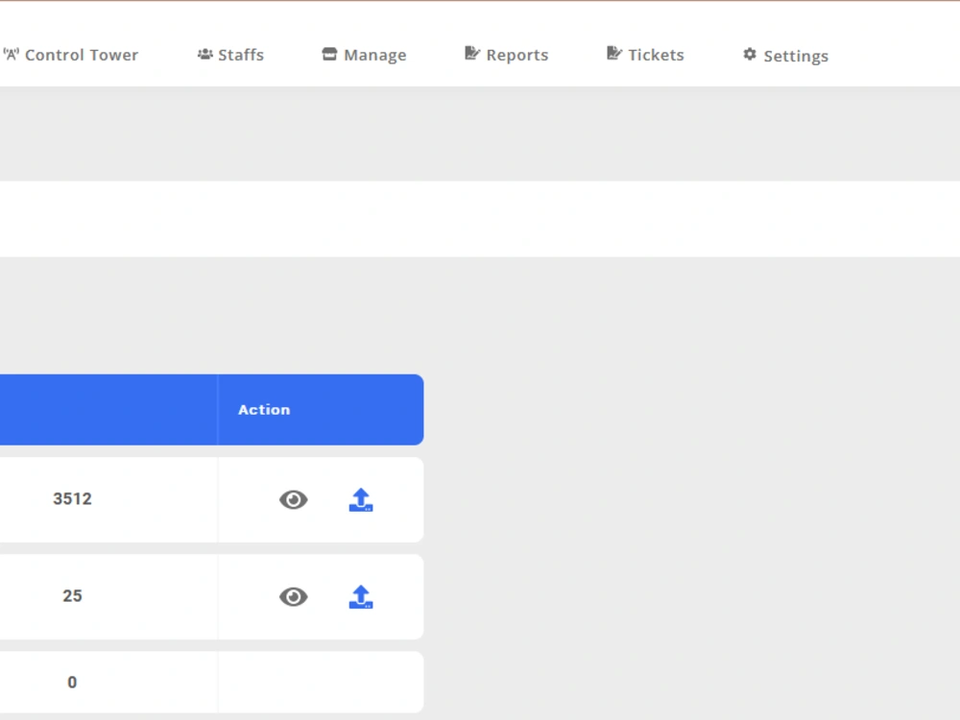Click the Control Tower antenna icon
960x720 pixels.
[x=11, y=55]
